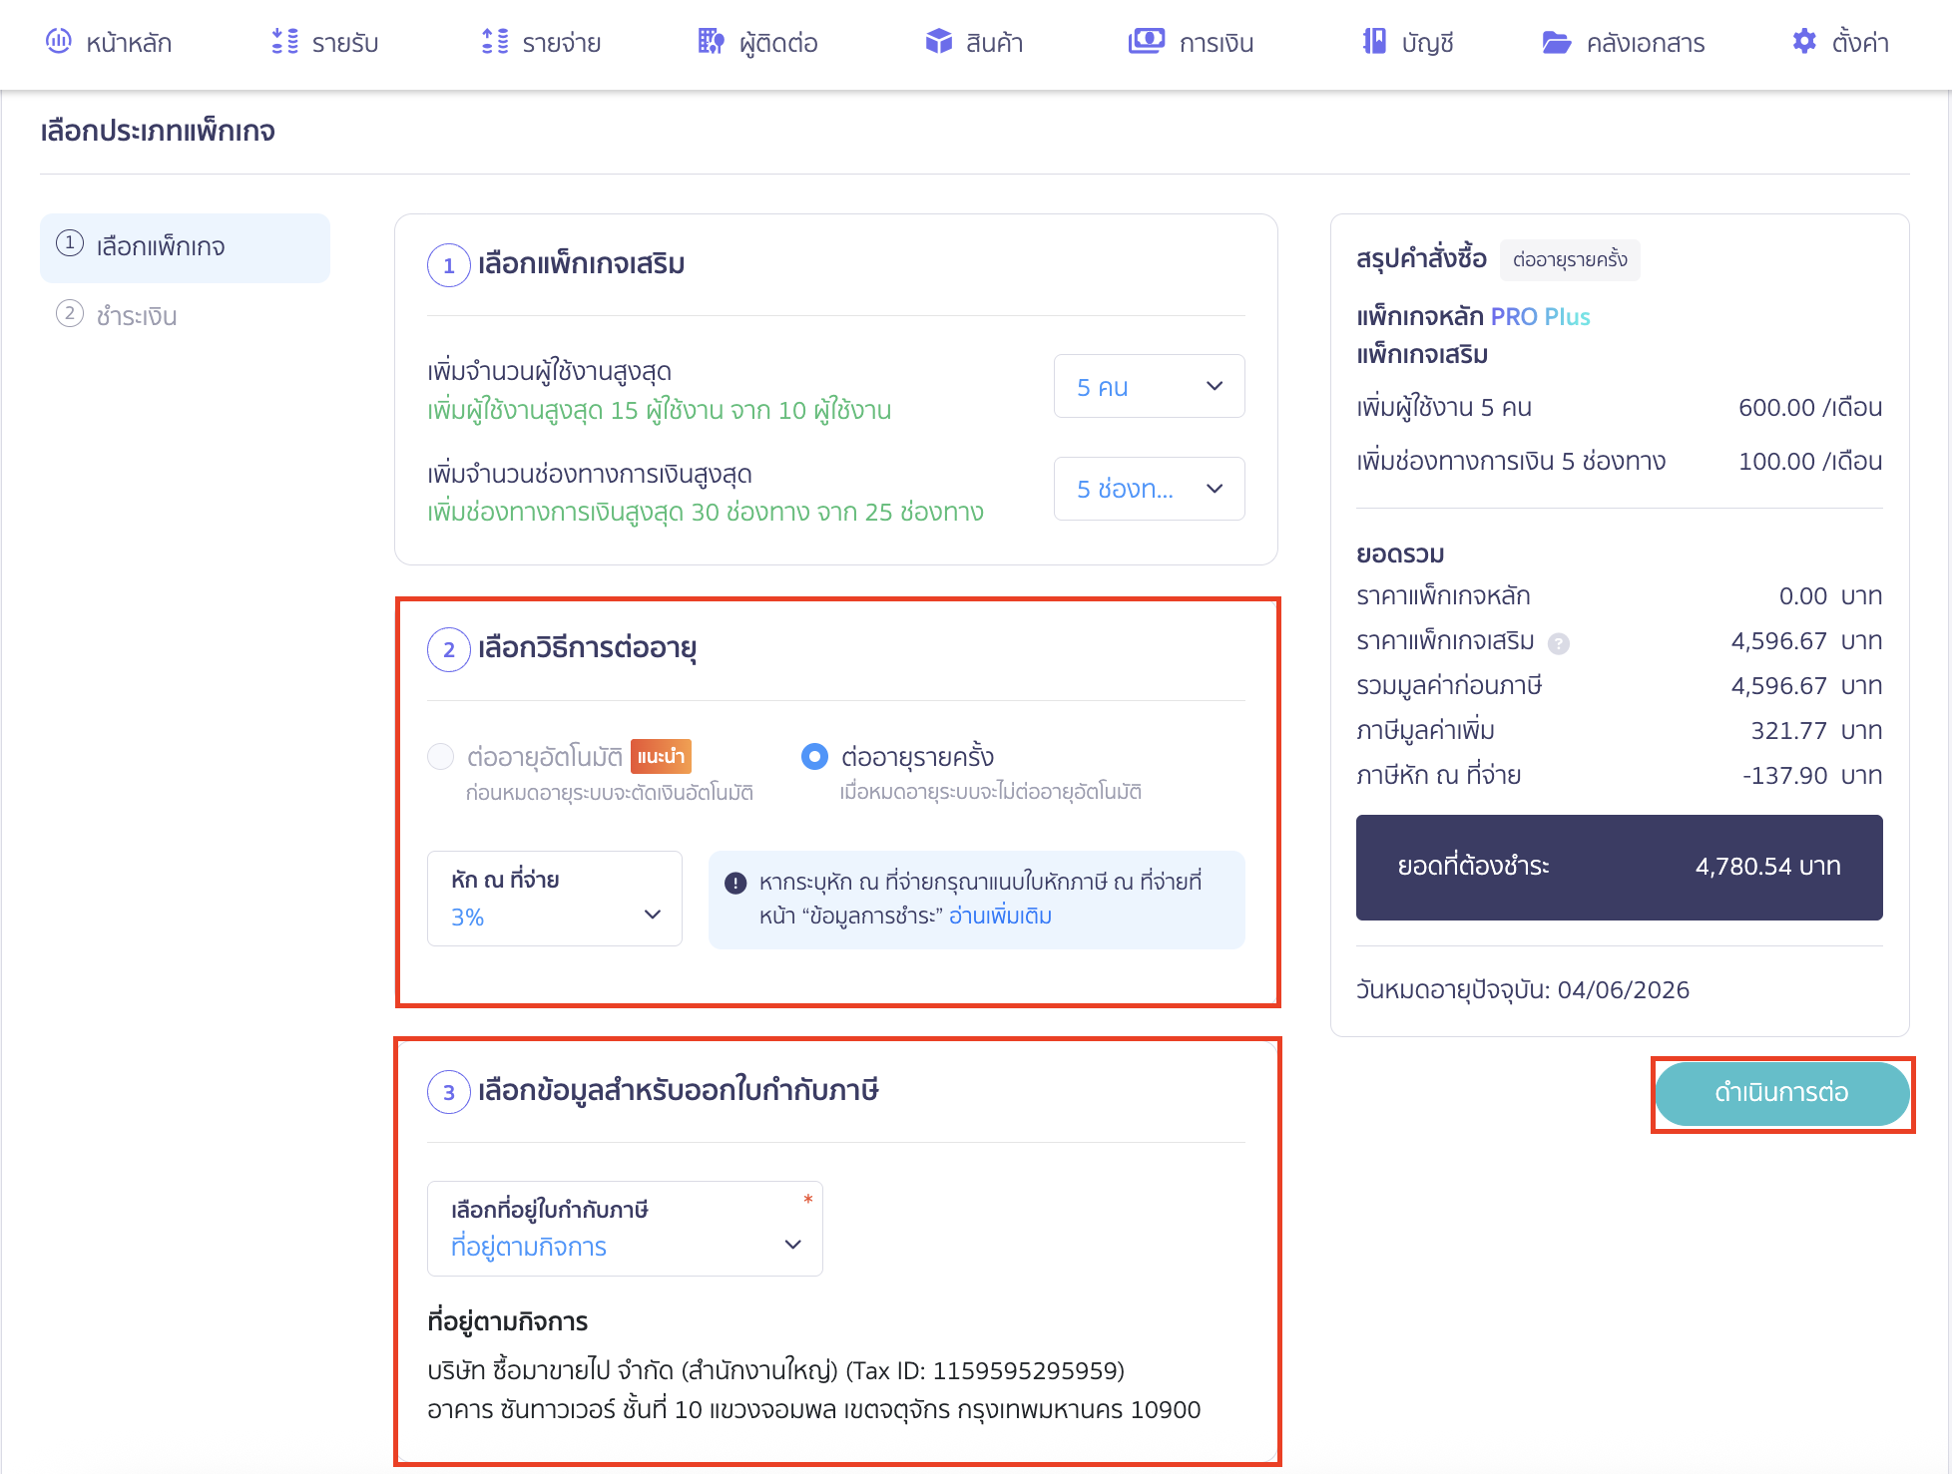Open the บัญชี accounting icon
Image resolution: width=1952 pixels, height=1474 pixels.
coord(1374,42)
